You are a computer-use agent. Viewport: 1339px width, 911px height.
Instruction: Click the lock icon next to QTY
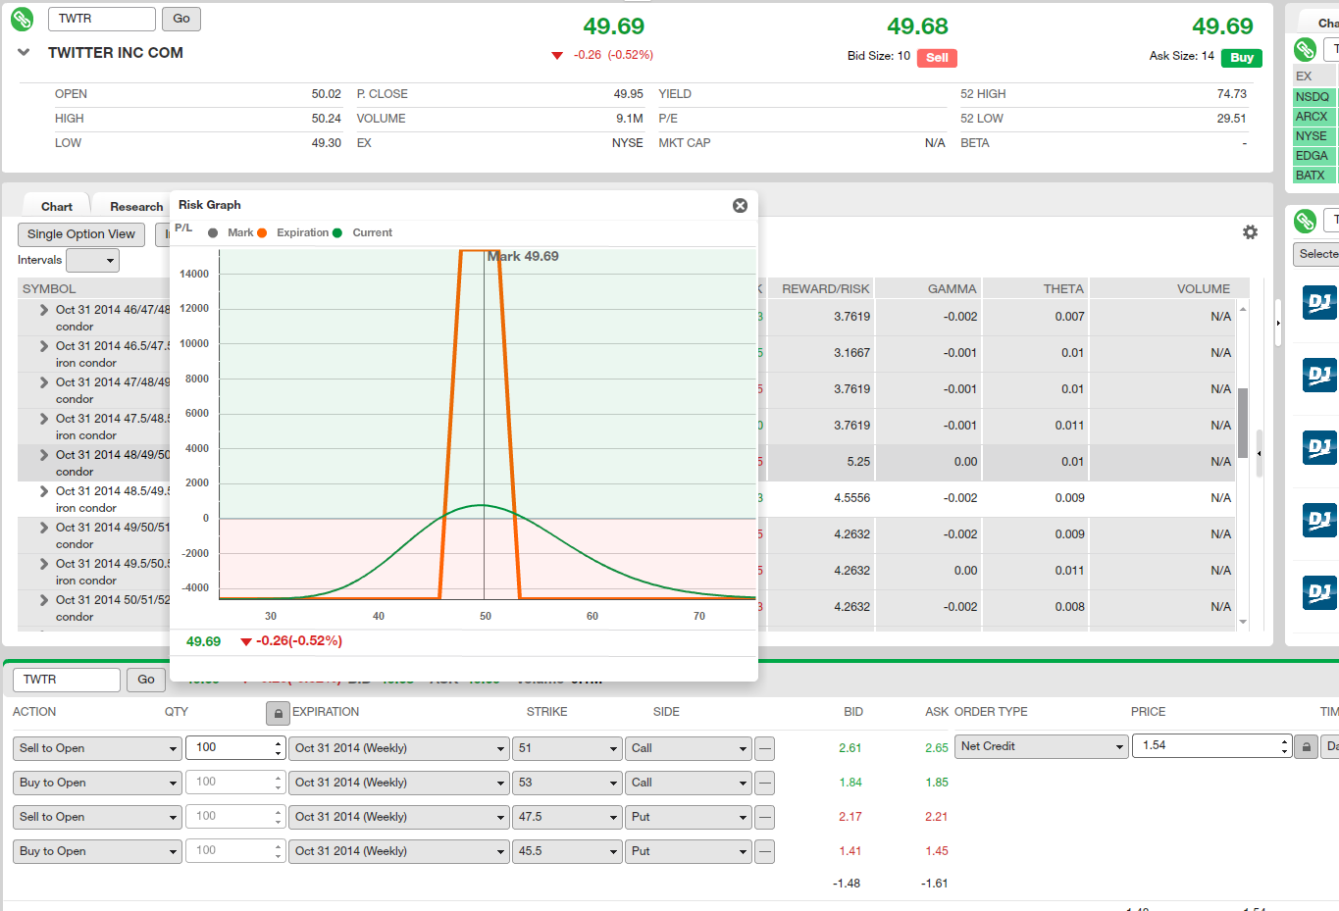278,713
